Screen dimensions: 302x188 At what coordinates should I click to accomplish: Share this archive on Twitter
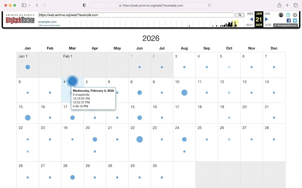point(295,21)
